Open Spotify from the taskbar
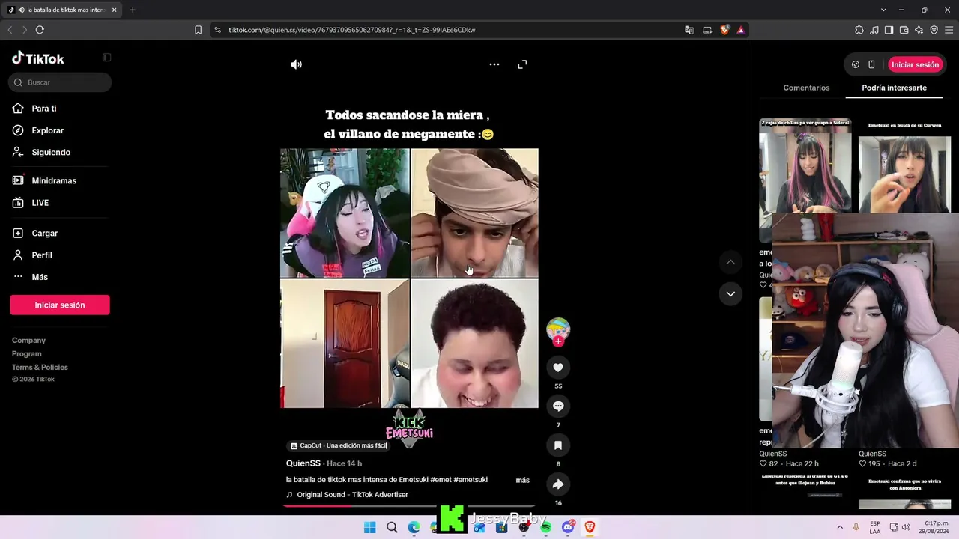This screenshot has width=959, height=539. coord(546,528)
